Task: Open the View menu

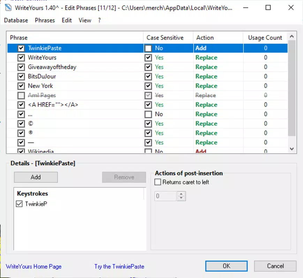Action: point(85,20)
